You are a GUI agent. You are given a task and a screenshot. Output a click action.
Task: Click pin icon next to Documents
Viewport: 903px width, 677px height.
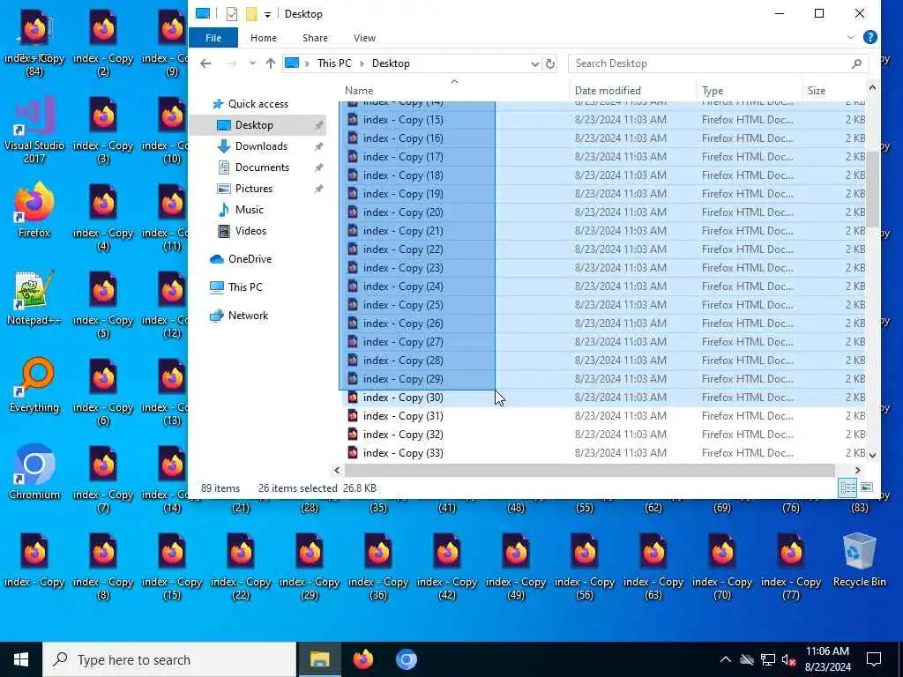click(318, 167)
